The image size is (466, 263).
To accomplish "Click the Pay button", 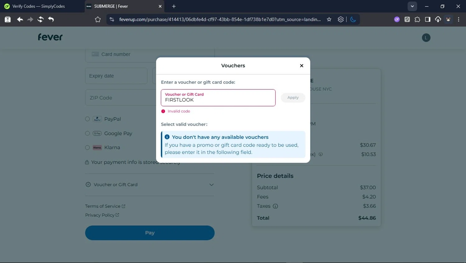I will pyautogui.click(x=150, y=233).
